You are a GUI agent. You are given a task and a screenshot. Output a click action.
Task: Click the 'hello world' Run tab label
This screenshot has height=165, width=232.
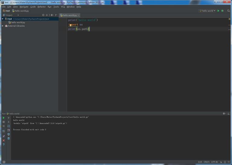click(x=13, y=114)
